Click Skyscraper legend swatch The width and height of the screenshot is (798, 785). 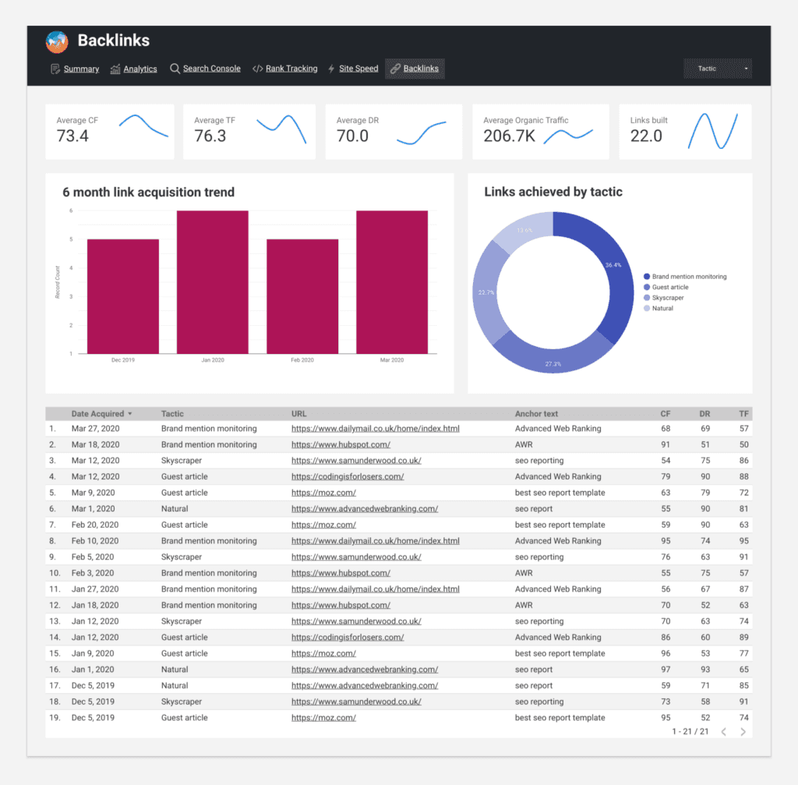pos(647,298)
